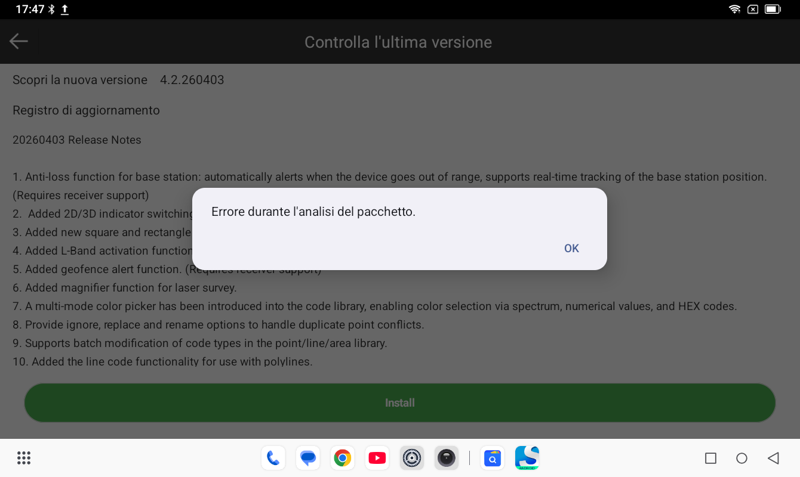
Task: Tap the Wi-Fi status icon
Action: pos(735,9)
